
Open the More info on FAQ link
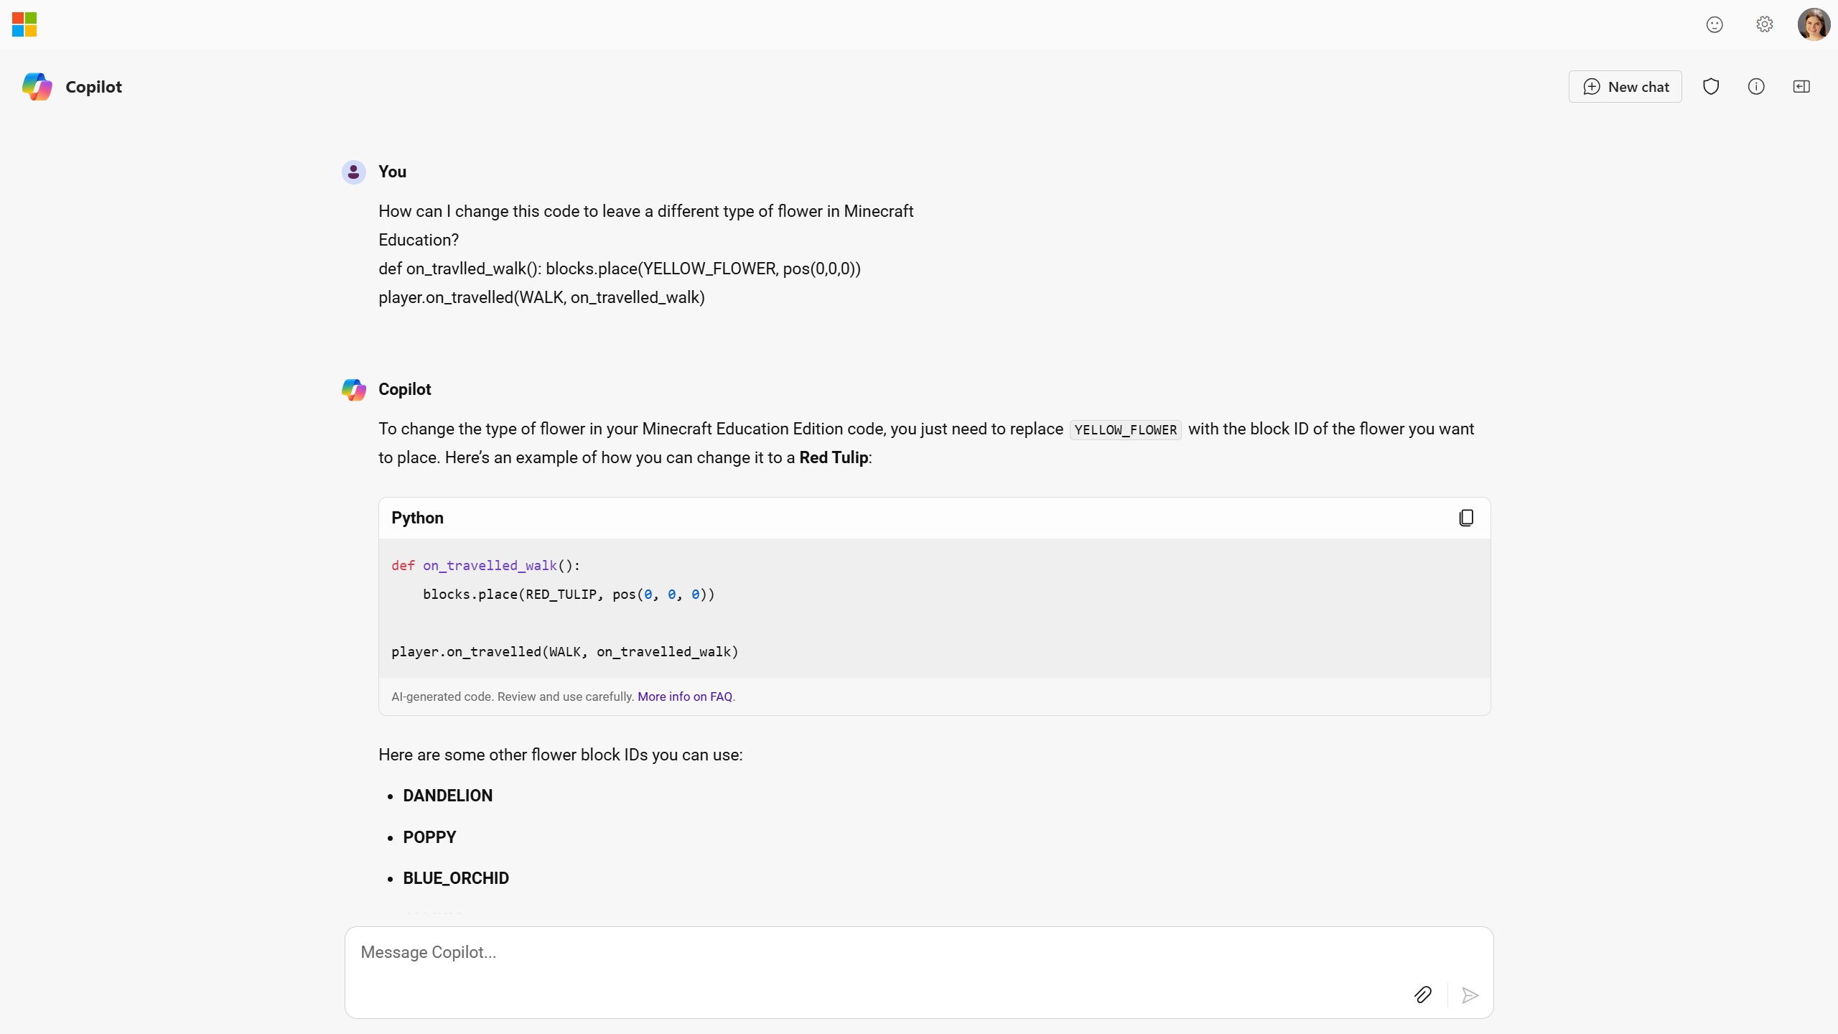[x=685, y=697]
